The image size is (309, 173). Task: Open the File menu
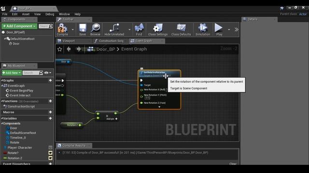(5, 14)
